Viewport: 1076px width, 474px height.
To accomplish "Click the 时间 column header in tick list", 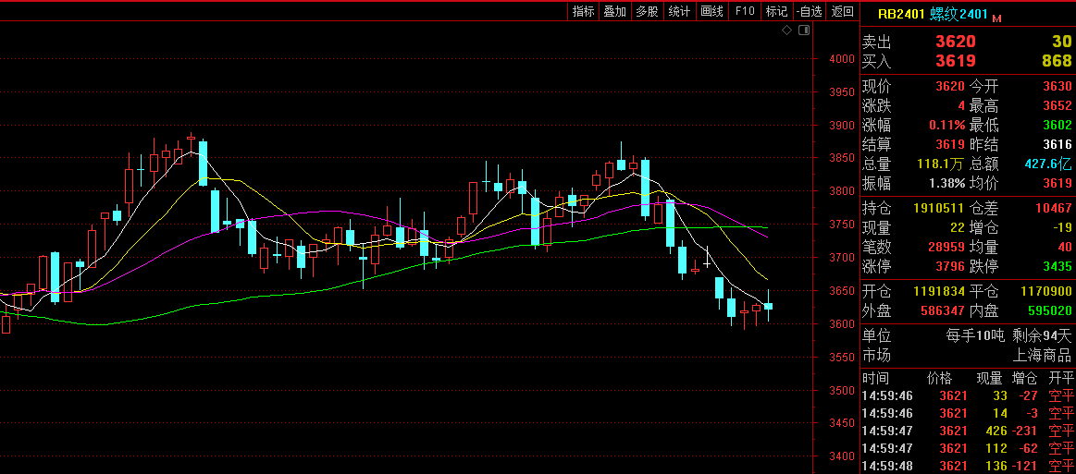I will (875, 378).
